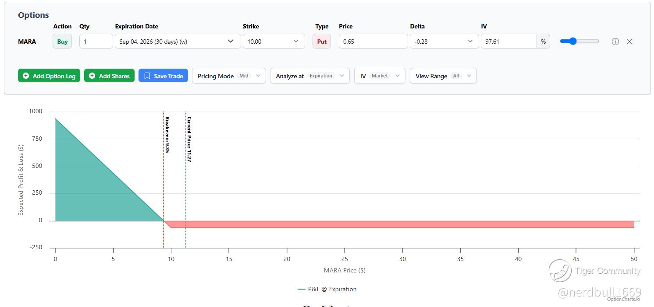Open the View Range dropdown
The height and width of the screenshot is (307, 654).
coord(443,76)
